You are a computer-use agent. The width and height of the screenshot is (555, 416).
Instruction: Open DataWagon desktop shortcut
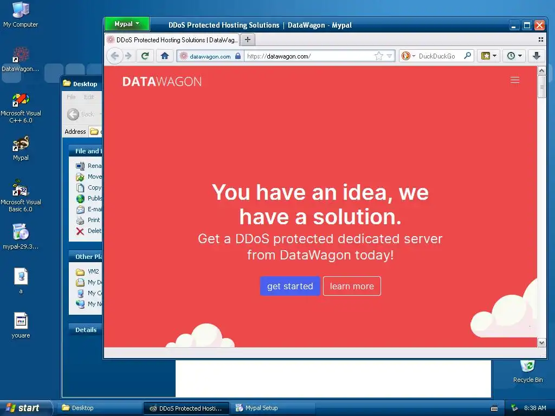pos(21,60)
